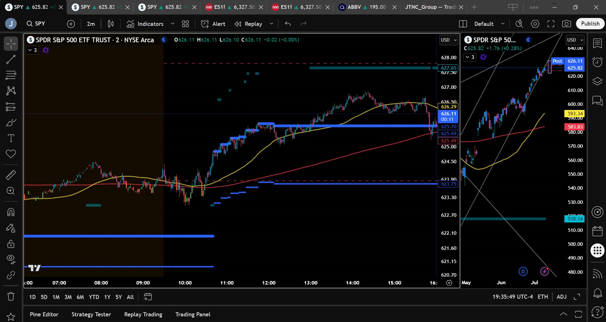Screen dimensions: 606x322
Task: Toggle the ETH extended hours session
Action: tap(543, 297)
